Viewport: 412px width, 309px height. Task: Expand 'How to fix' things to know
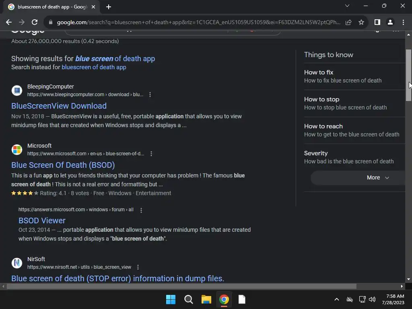354,76
